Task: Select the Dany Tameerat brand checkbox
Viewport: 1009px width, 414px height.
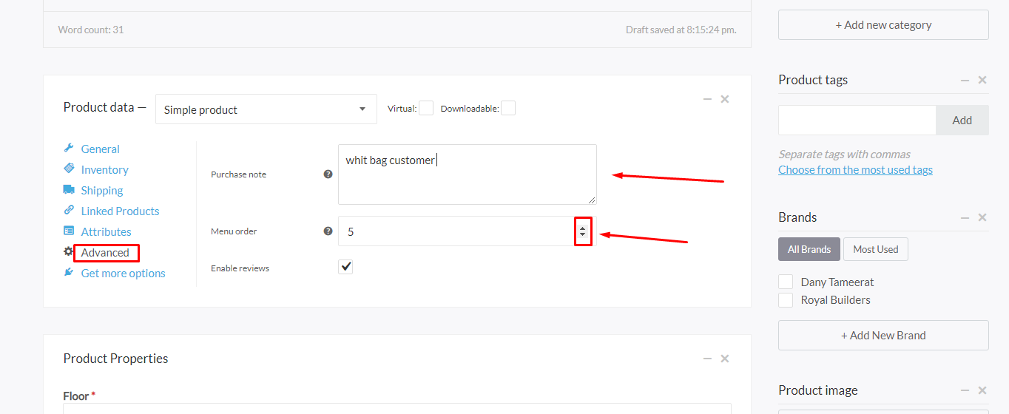Action: click(x=786, y=282)
